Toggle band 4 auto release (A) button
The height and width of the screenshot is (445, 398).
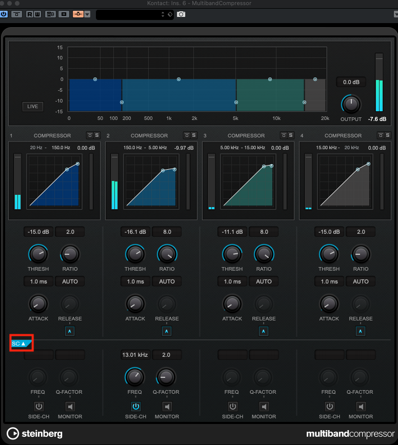pos(361,331)
